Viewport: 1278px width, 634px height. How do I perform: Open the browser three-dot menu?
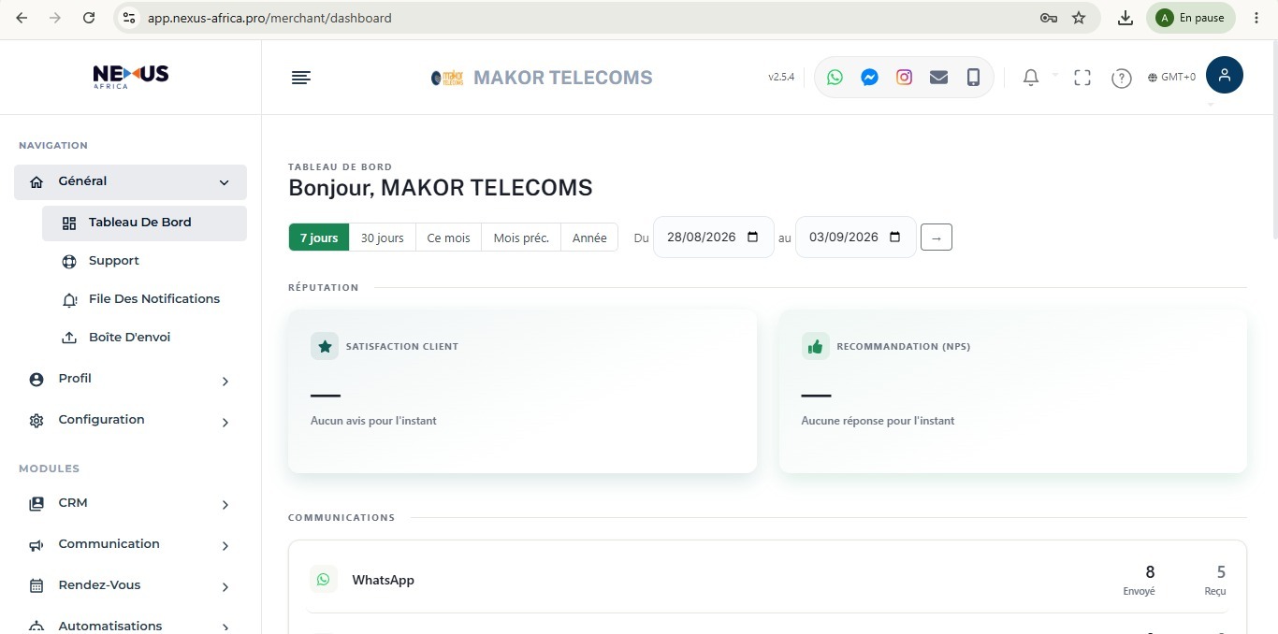[1256, 18]
